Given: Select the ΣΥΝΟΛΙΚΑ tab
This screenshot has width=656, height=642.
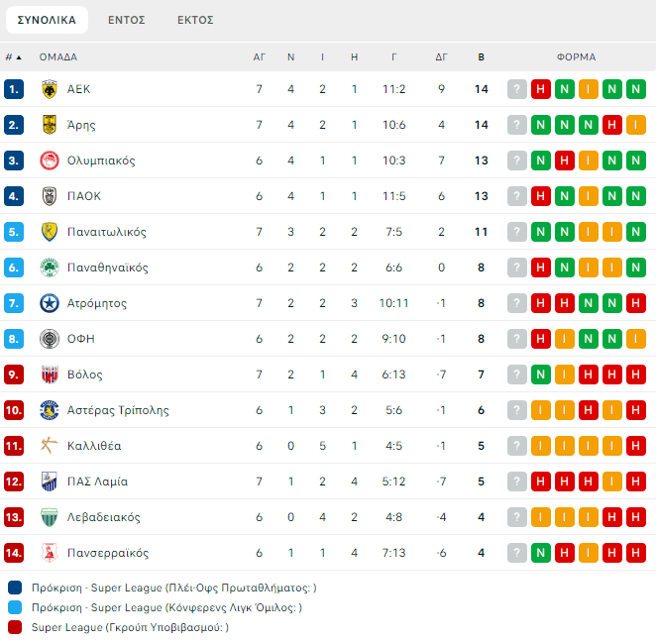Looking at the screenshot, I should [x=47, y=20].
